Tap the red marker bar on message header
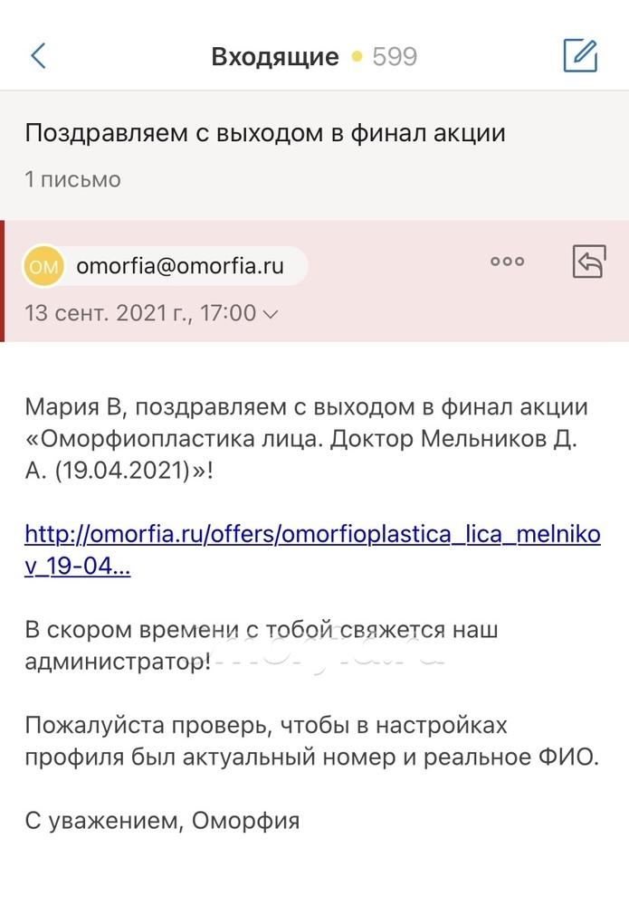 point(3,281)
